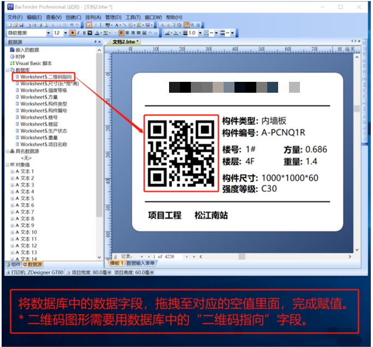
Task: Collapse the 数据库 tree node
Action: click(x=8, y=70)
